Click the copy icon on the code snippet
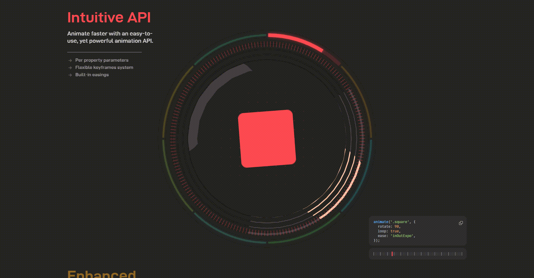Image resolution: width=534 pixels, height=278 pixels. [x=461, y=223]
